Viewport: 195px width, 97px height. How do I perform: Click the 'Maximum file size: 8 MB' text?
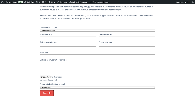pyautogui.click(x=48, y=80)
